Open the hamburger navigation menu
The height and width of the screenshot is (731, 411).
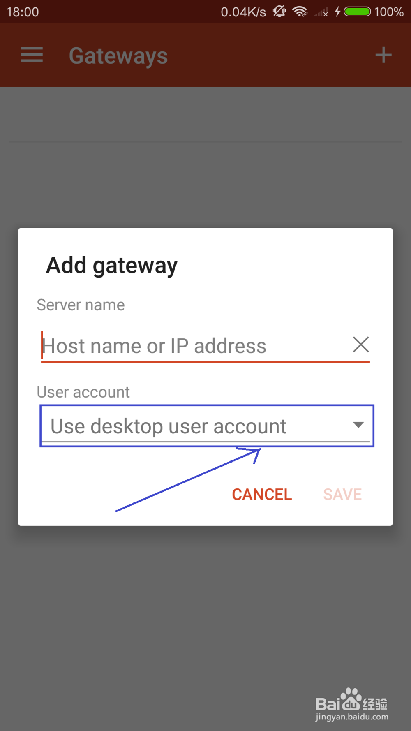[x=32, y=55]
